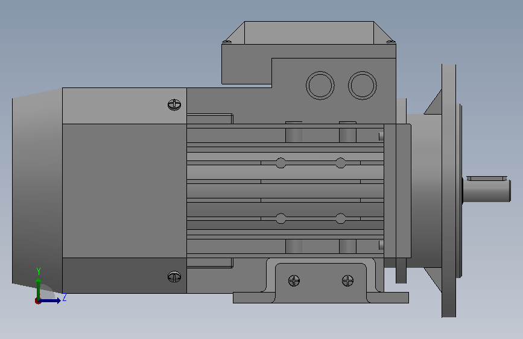Select the left Phillips screw on the mounting foot

click(x=294, y=280)
